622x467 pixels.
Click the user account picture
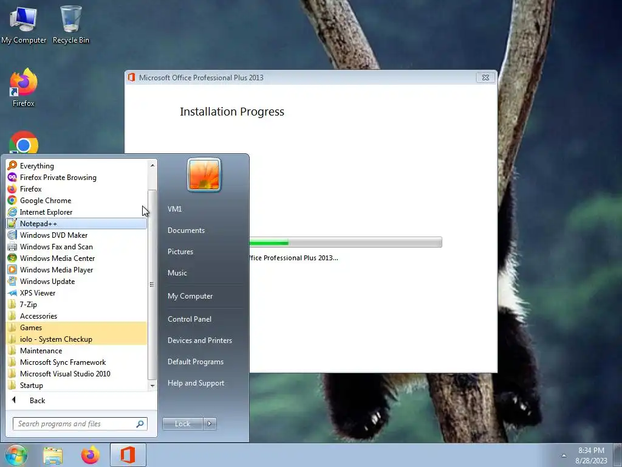(x=204, y=175)
